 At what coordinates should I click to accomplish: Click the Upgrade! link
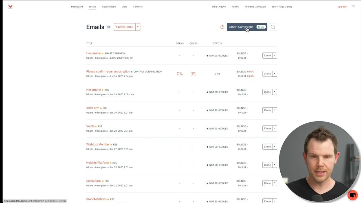coord(342,6)
